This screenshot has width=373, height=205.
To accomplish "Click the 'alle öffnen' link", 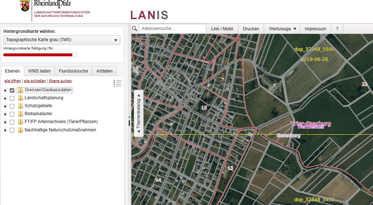I will pyautogui.click(x=13, y=81).
